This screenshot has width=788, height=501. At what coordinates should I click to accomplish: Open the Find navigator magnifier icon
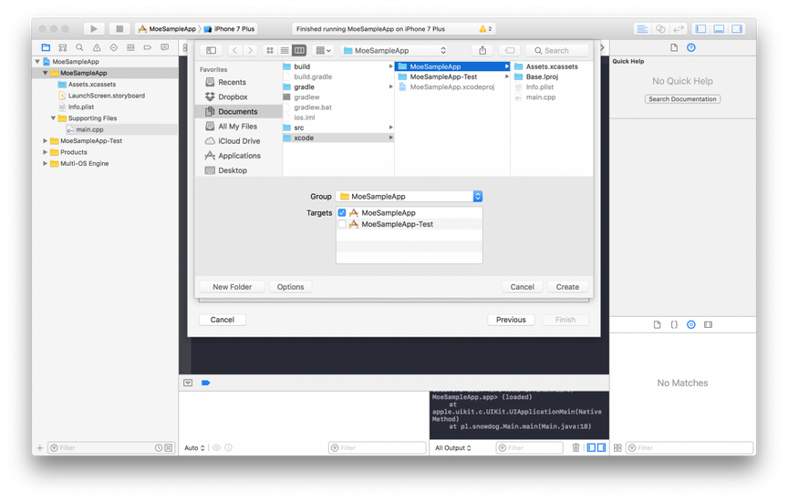pyautogui.click(x=79, y=47)
